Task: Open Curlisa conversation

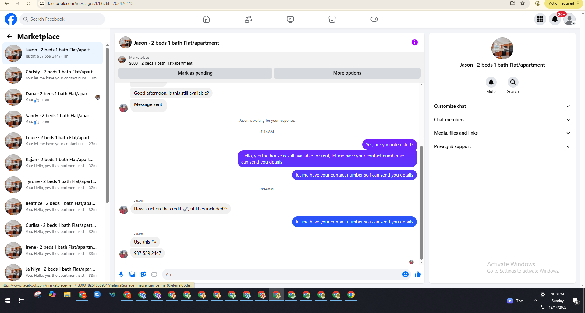Action: pos(52,229)
